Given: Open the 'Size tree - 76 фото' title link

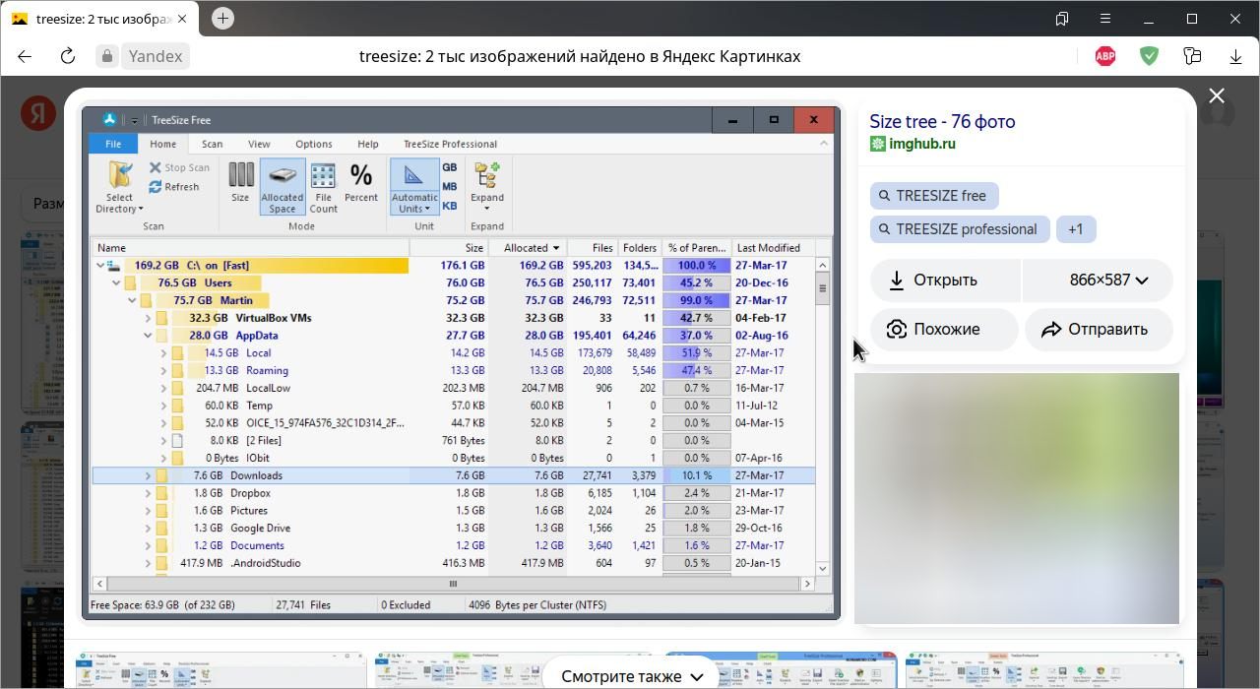Looking at the screenshot, I should pos(942,121).
